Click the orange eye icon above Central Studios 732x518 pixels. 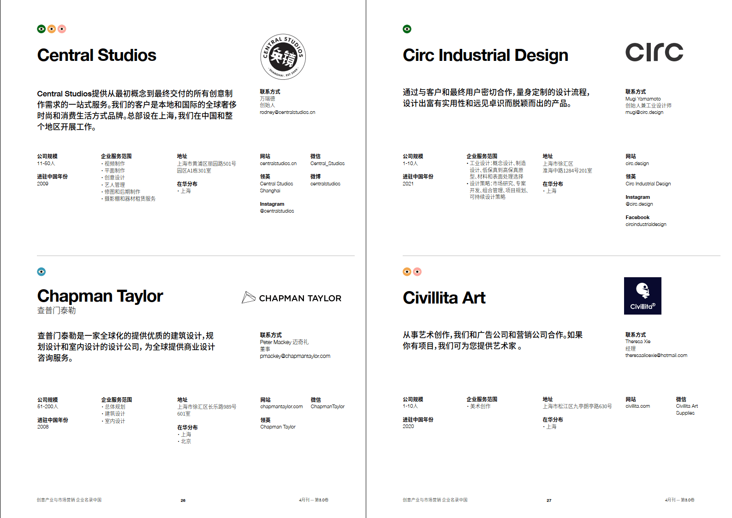52,29
